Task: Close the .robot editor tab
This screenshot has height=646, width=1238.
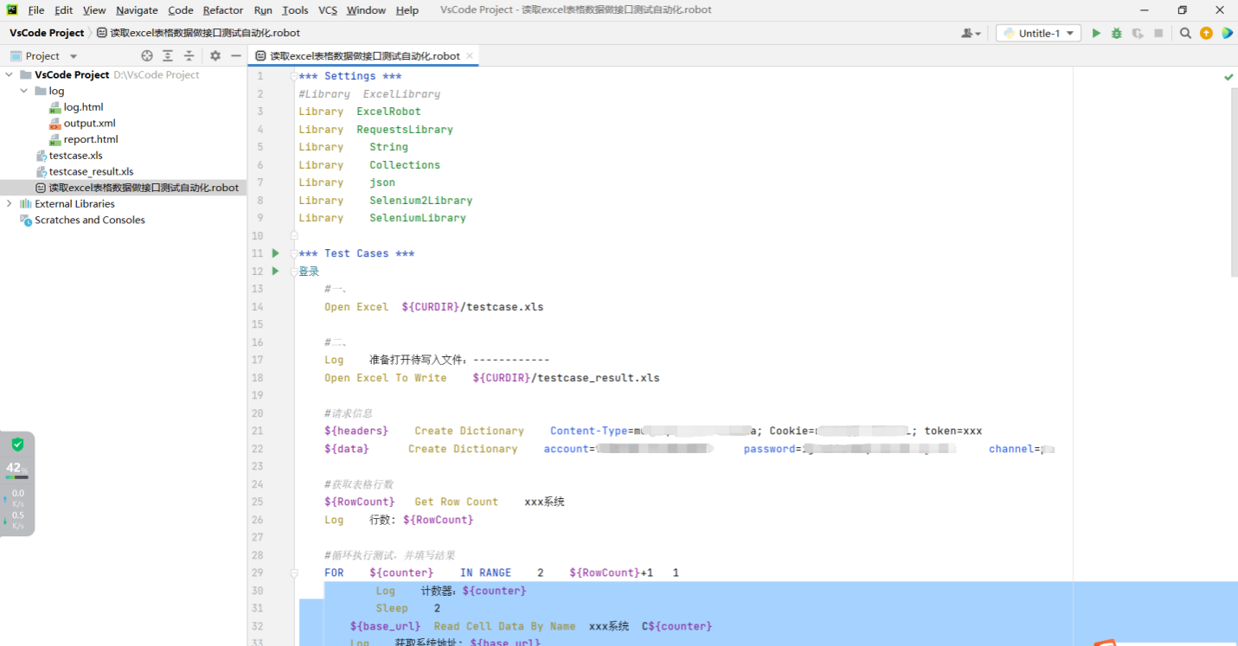Action: (x=470, y=55)
